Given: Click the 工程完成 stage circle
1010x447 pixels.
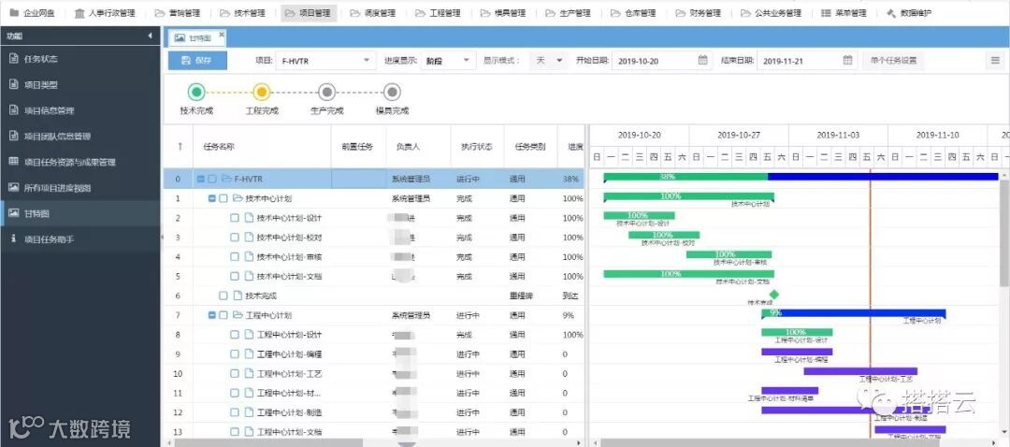Looking at the screenshot, I should pyautogui.click(x=262, y=92).
